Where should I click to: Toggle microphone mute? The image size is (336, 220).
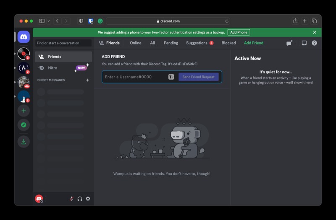pyautogui.click(x=71, y=199)
